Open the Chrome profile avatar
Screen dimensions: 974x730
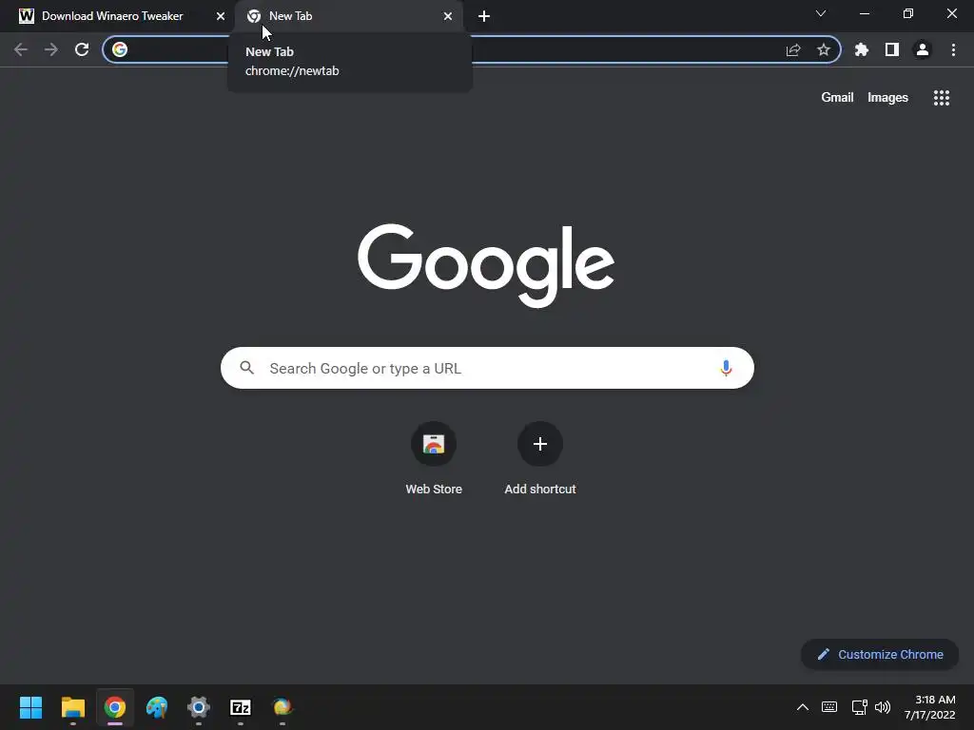923,49
